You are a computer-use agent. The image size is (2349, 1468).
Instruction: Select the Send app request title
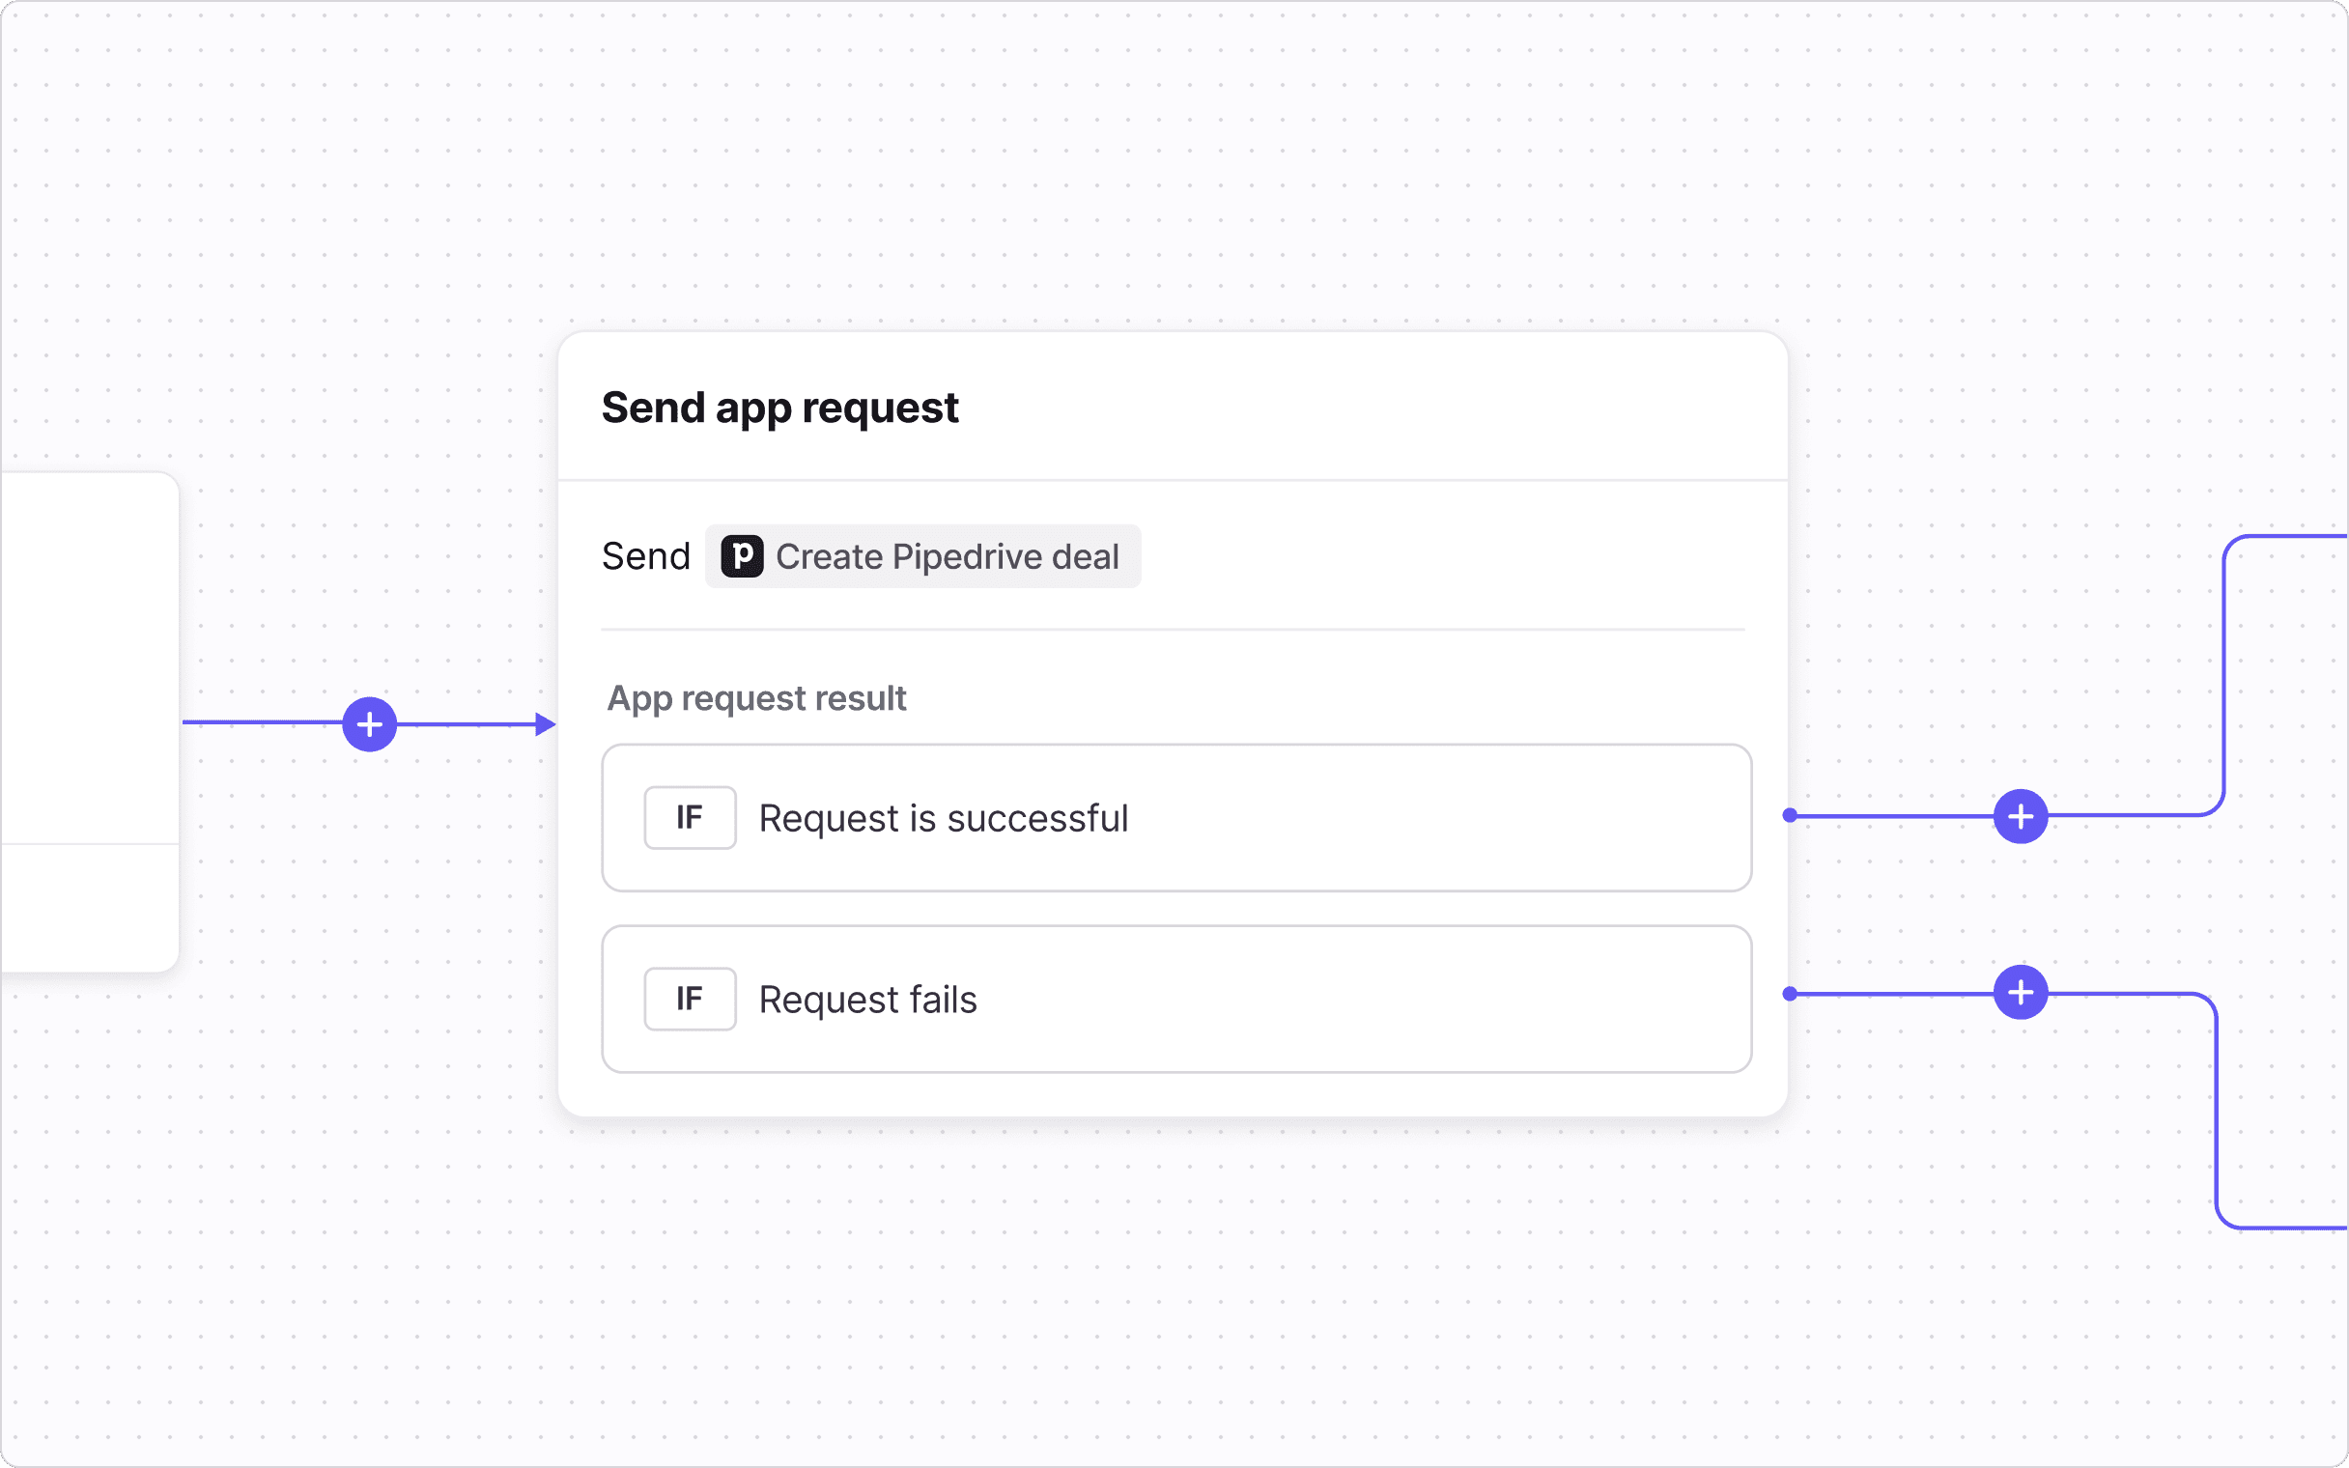point(780,408)
